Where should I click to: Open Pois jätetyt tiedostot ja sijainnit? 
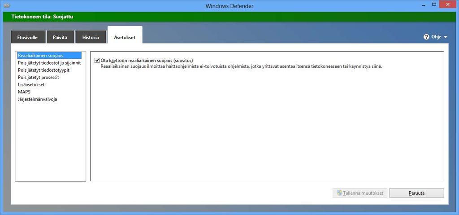pyautogui.click(x=49, y=63)
